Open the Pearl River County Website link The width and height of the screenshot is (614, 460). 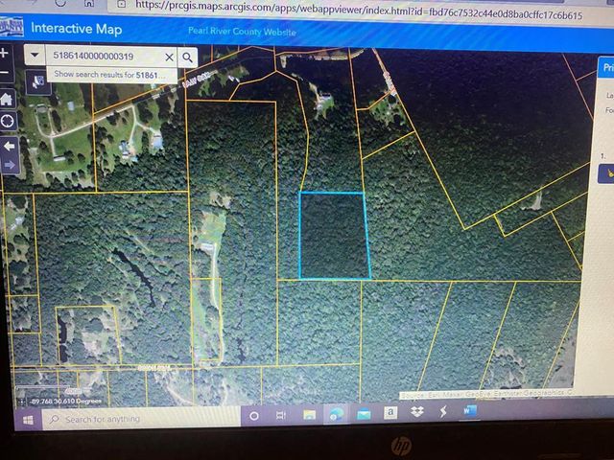click(242, 33)
